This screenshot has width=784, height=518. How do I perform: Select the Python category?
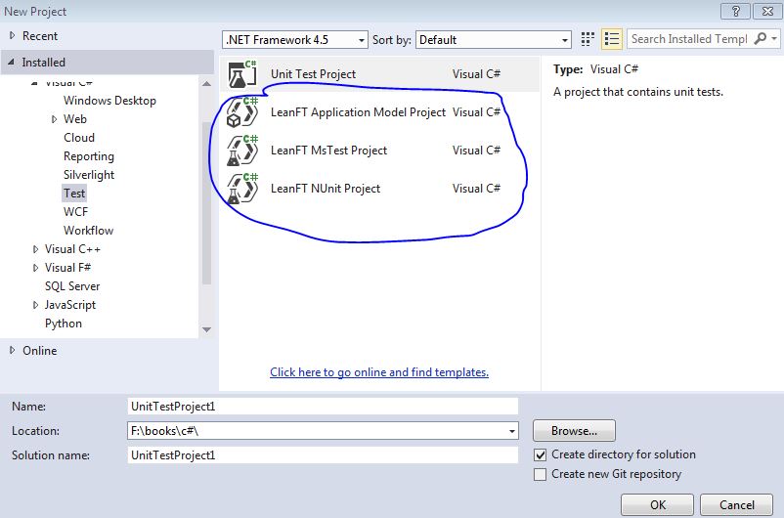pyautogui.click(x=63, y=323)
